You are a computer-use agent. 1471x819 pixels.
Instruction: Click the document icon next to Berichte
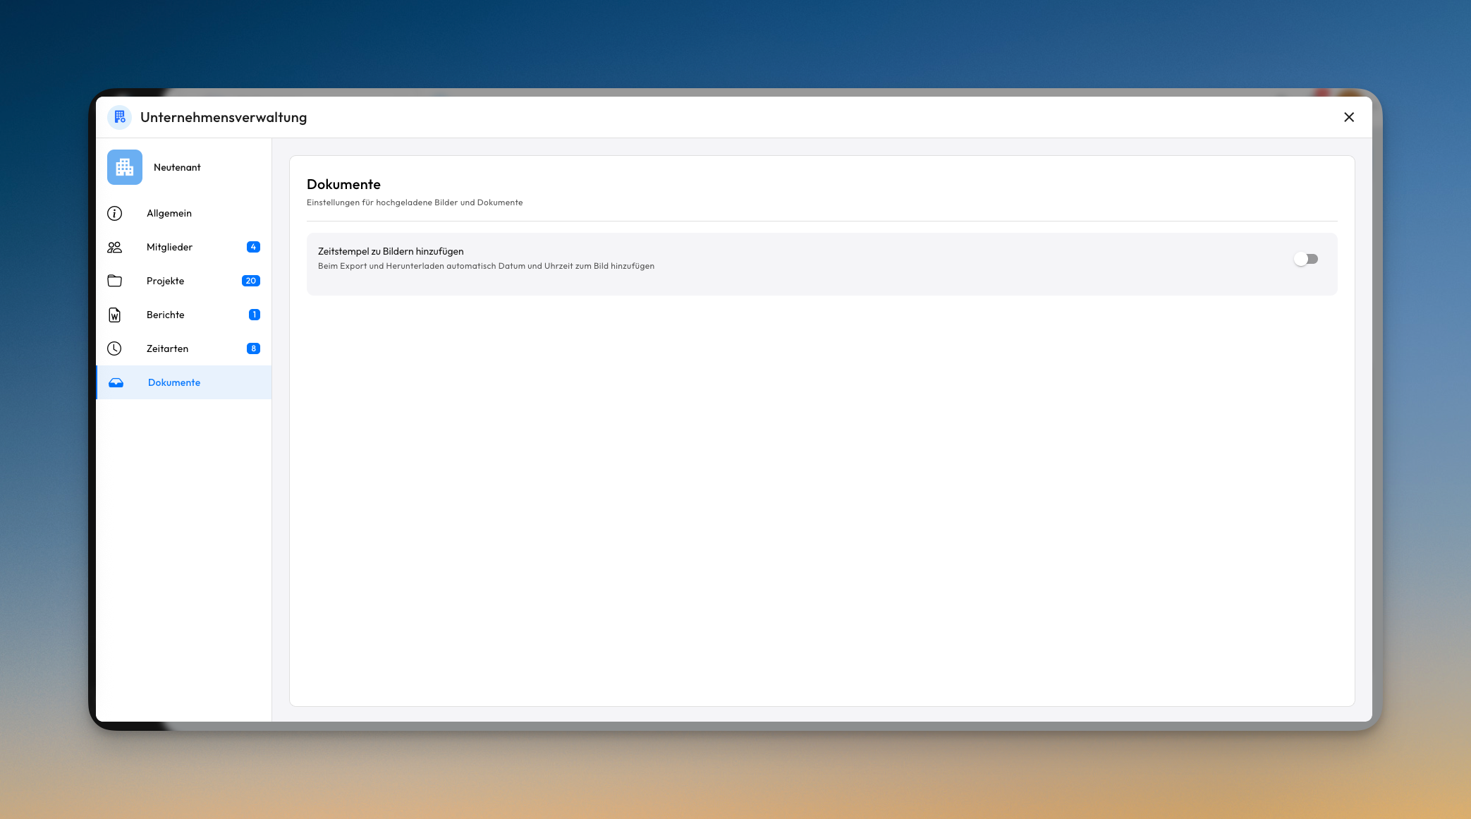pyautogui.click(x=115, y=315)
